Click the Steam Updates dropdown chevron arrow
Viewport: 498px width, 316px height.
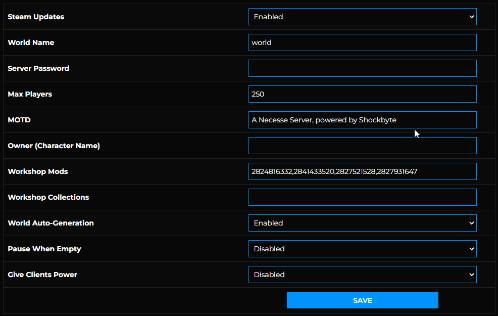(471, 17)
